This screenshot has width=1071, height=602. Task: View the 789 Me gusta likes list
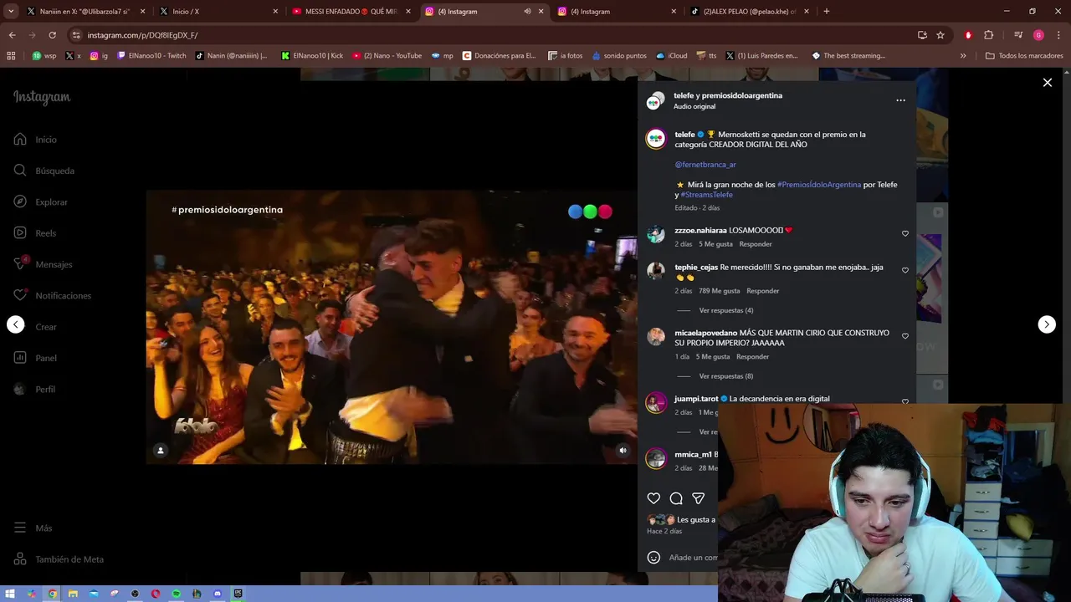pyautogui.click(x=719, y=291)
